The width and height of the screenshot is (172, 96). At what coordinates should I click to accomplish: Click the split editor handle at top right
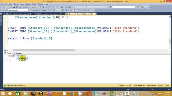(x=170, y=17)
